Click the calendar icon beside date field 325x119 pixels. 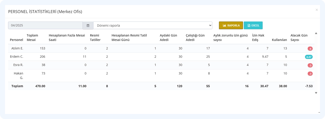click(88, 25)
